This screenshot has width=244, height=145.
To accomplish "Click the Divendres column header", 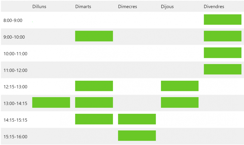I will (x=214, y=7).
